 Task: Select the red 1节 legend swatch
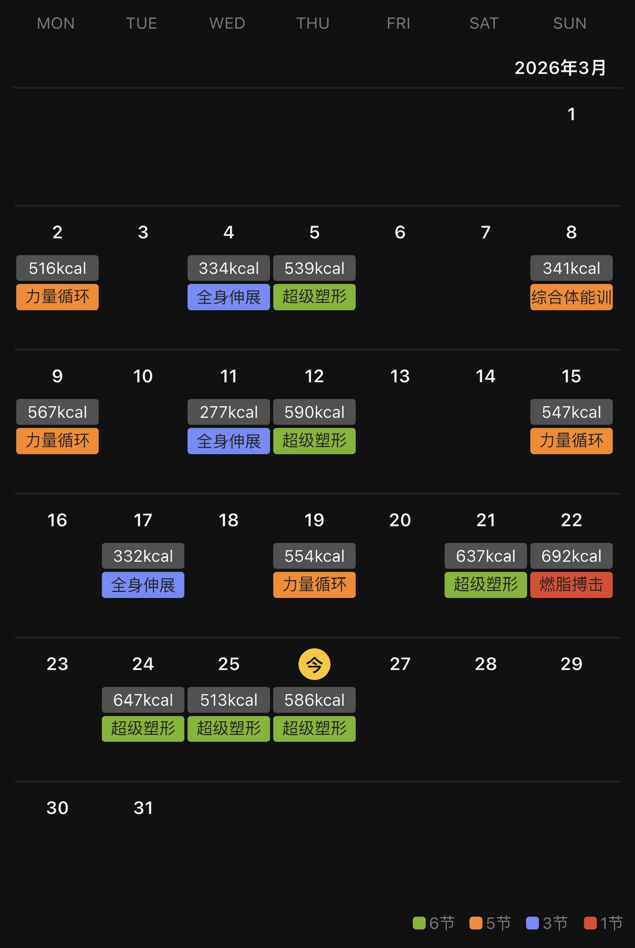590,923
